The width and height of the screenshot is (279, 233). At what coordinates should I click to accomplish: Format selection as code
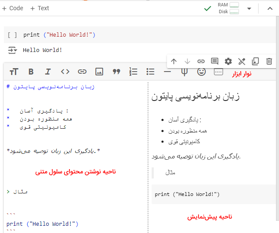(65, 72)
